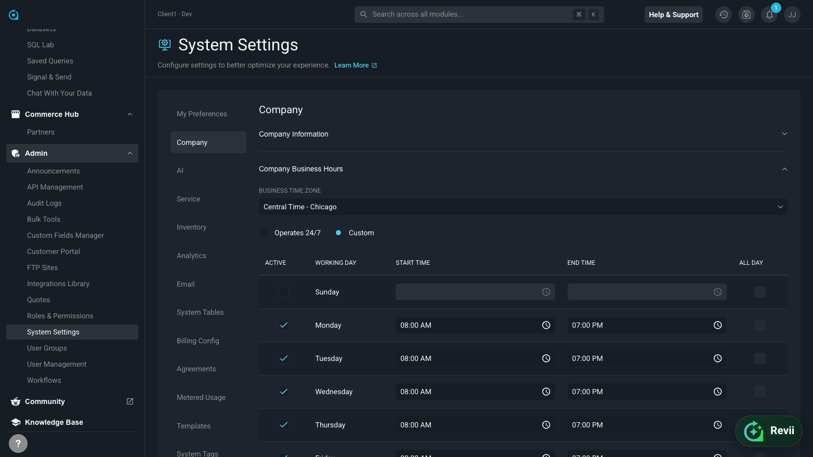Open Wednesday start time clock picker
The width and height of the screenshot is (813, 457).
point(546,392)
